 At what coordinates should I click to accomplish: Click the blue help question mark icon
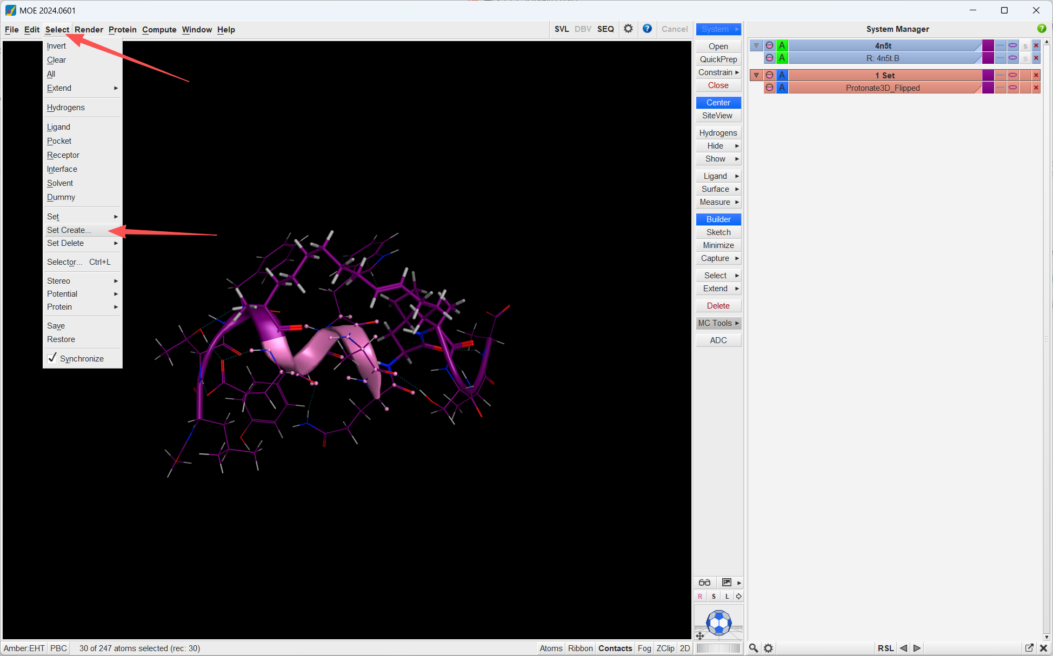pyautogui.click(x=647, y=29)
